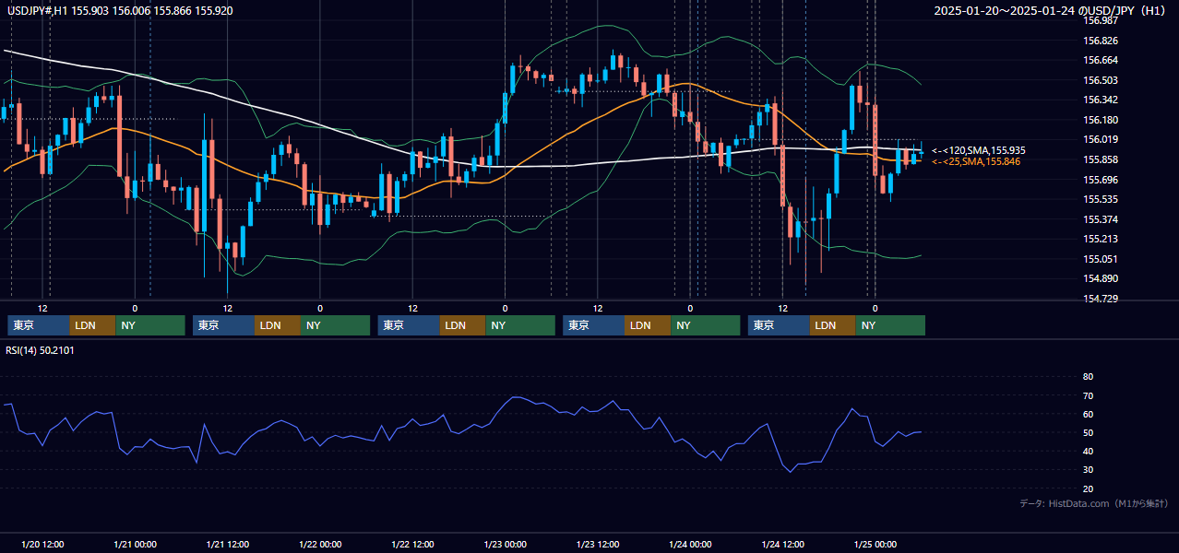Viewport: 1179px width, 553px height.
Task: Click the 156.987 price axis label
Action: point(1101,20)
